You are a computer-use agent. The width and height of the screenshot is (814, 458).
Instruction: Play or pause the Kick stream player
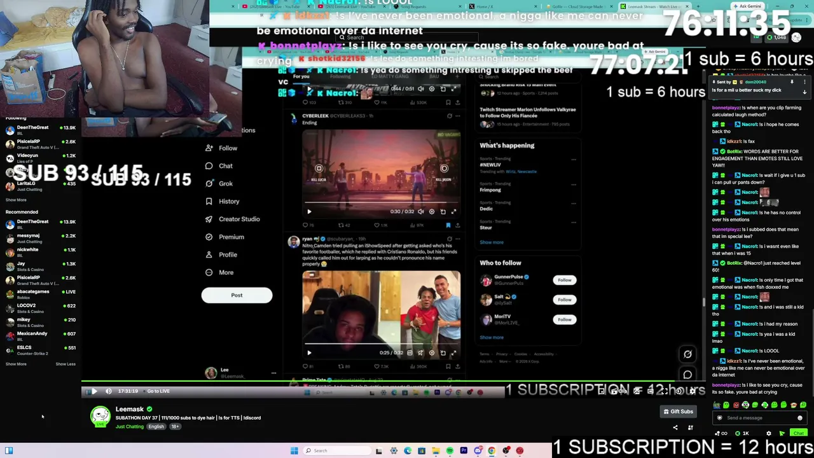coord(94,391)
